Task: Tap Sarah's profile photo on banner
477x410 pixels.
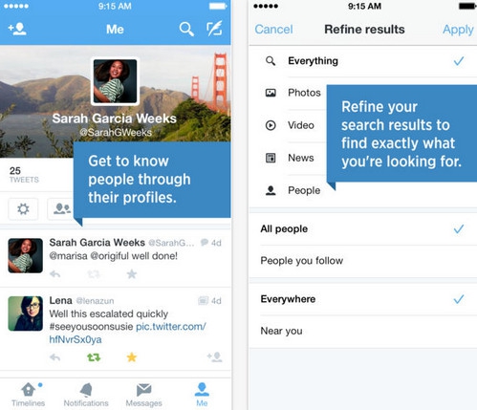Action: 115,81
